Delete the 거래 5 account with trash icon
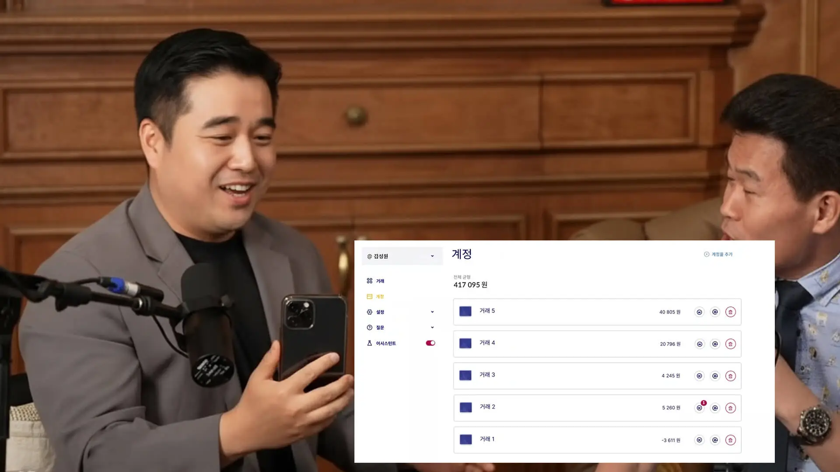Image resolution: width=840 pixels, height=472 pixels. pyautogui.click(x=730, y=312)
